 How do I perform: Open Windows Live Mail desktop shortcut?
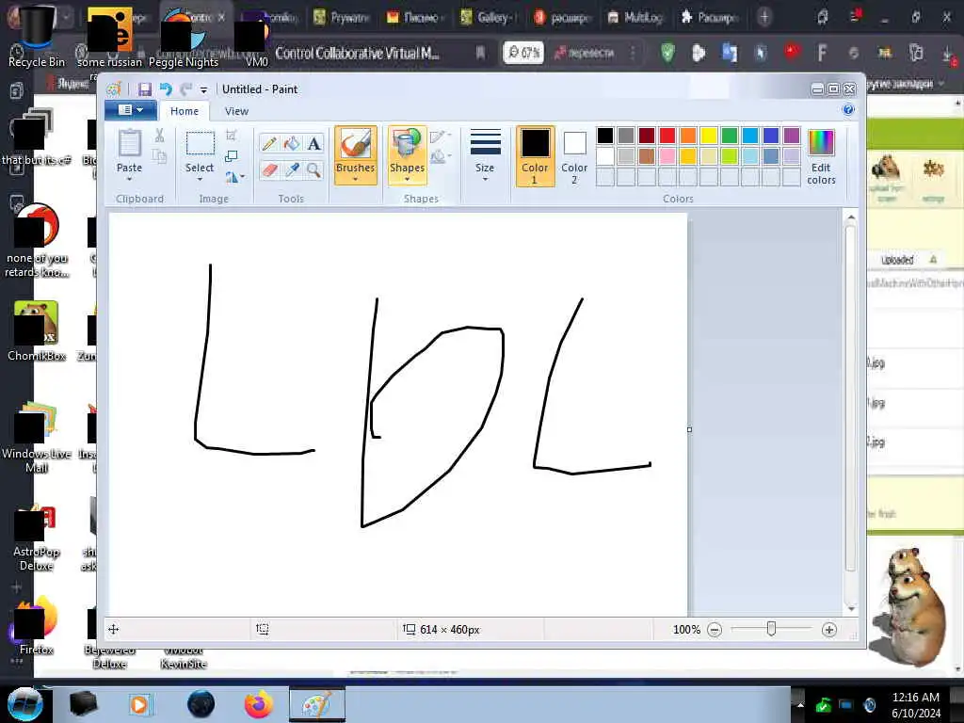click(37, 435)
